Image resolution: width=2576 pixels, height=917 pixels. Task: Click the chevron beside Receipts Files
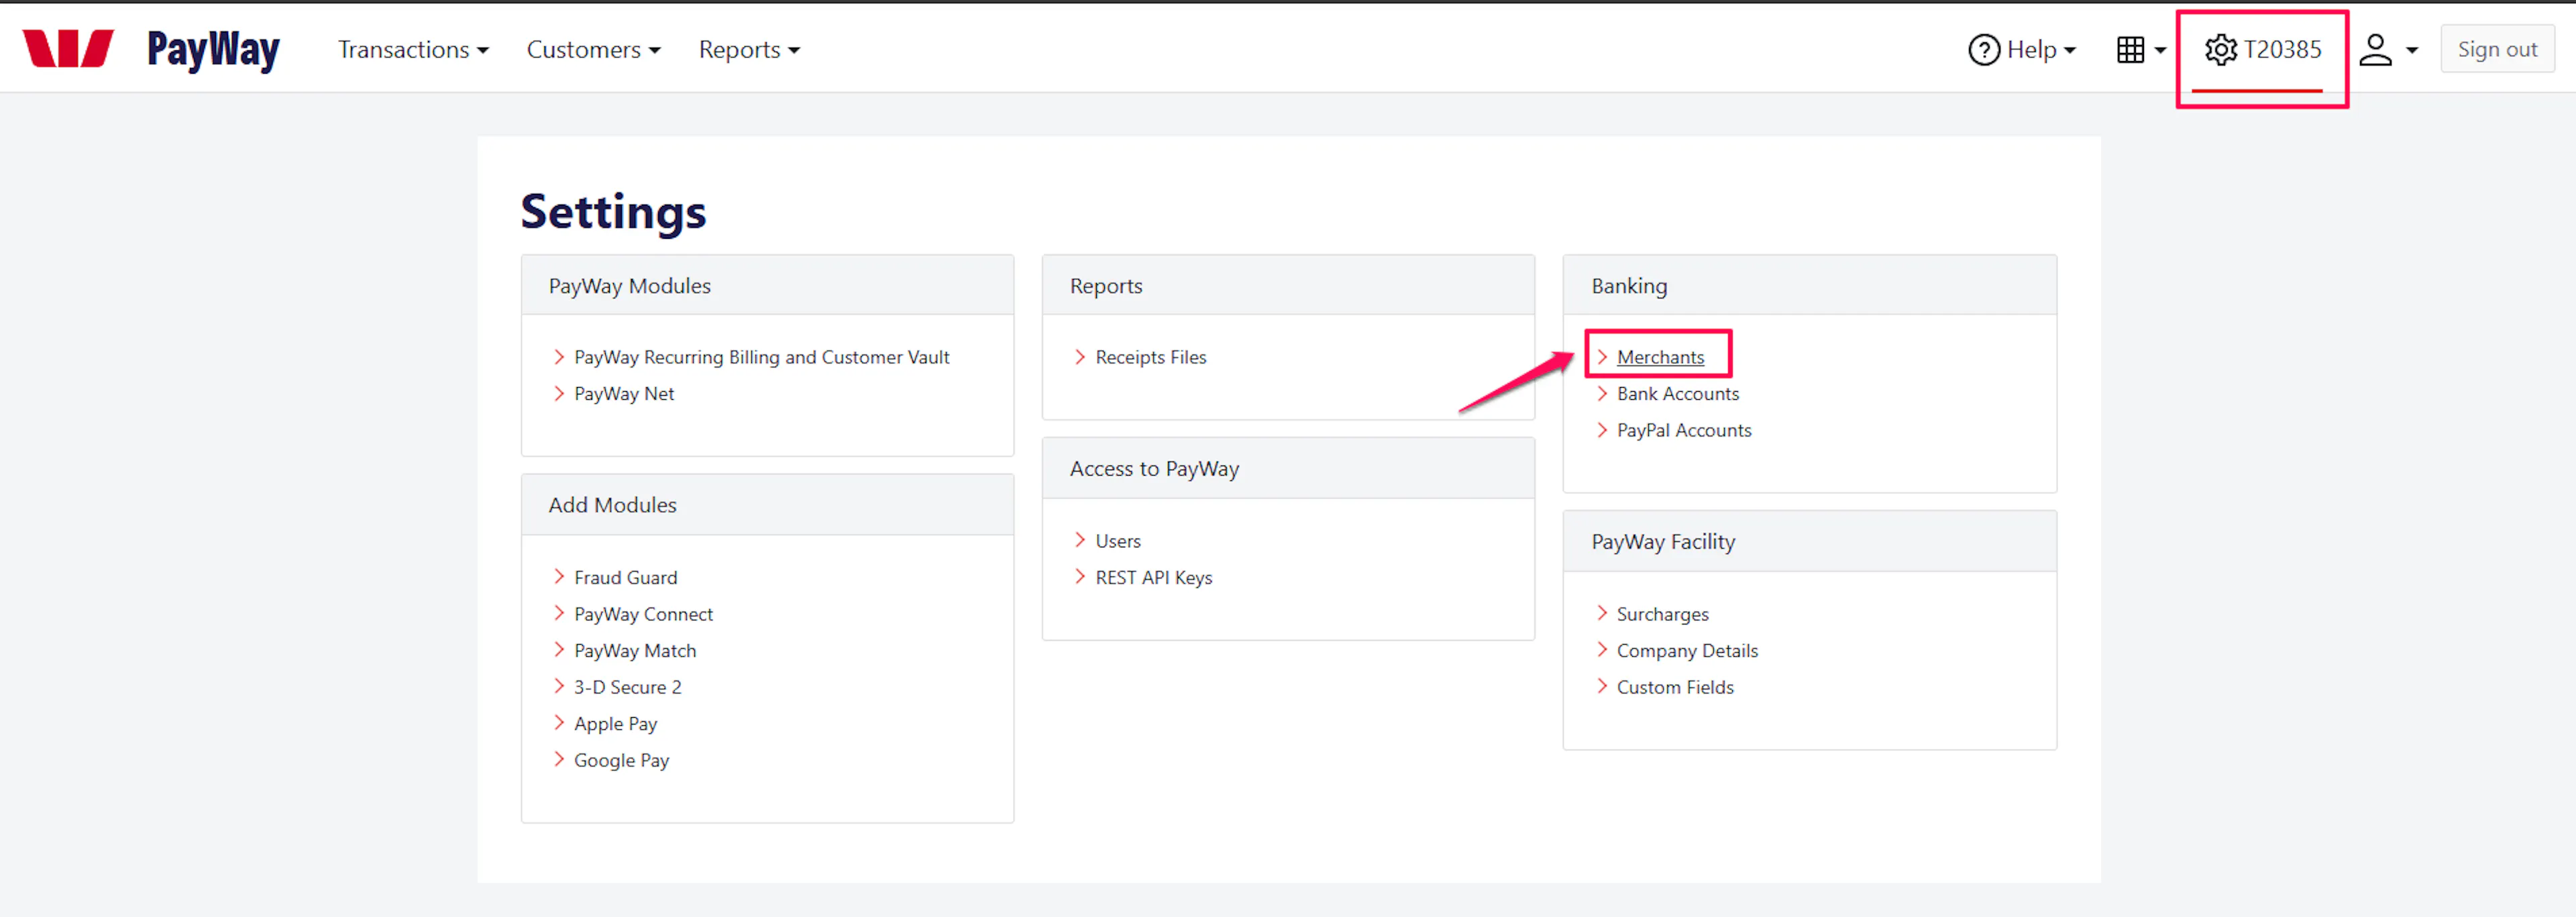click(x=1080, y=357)
